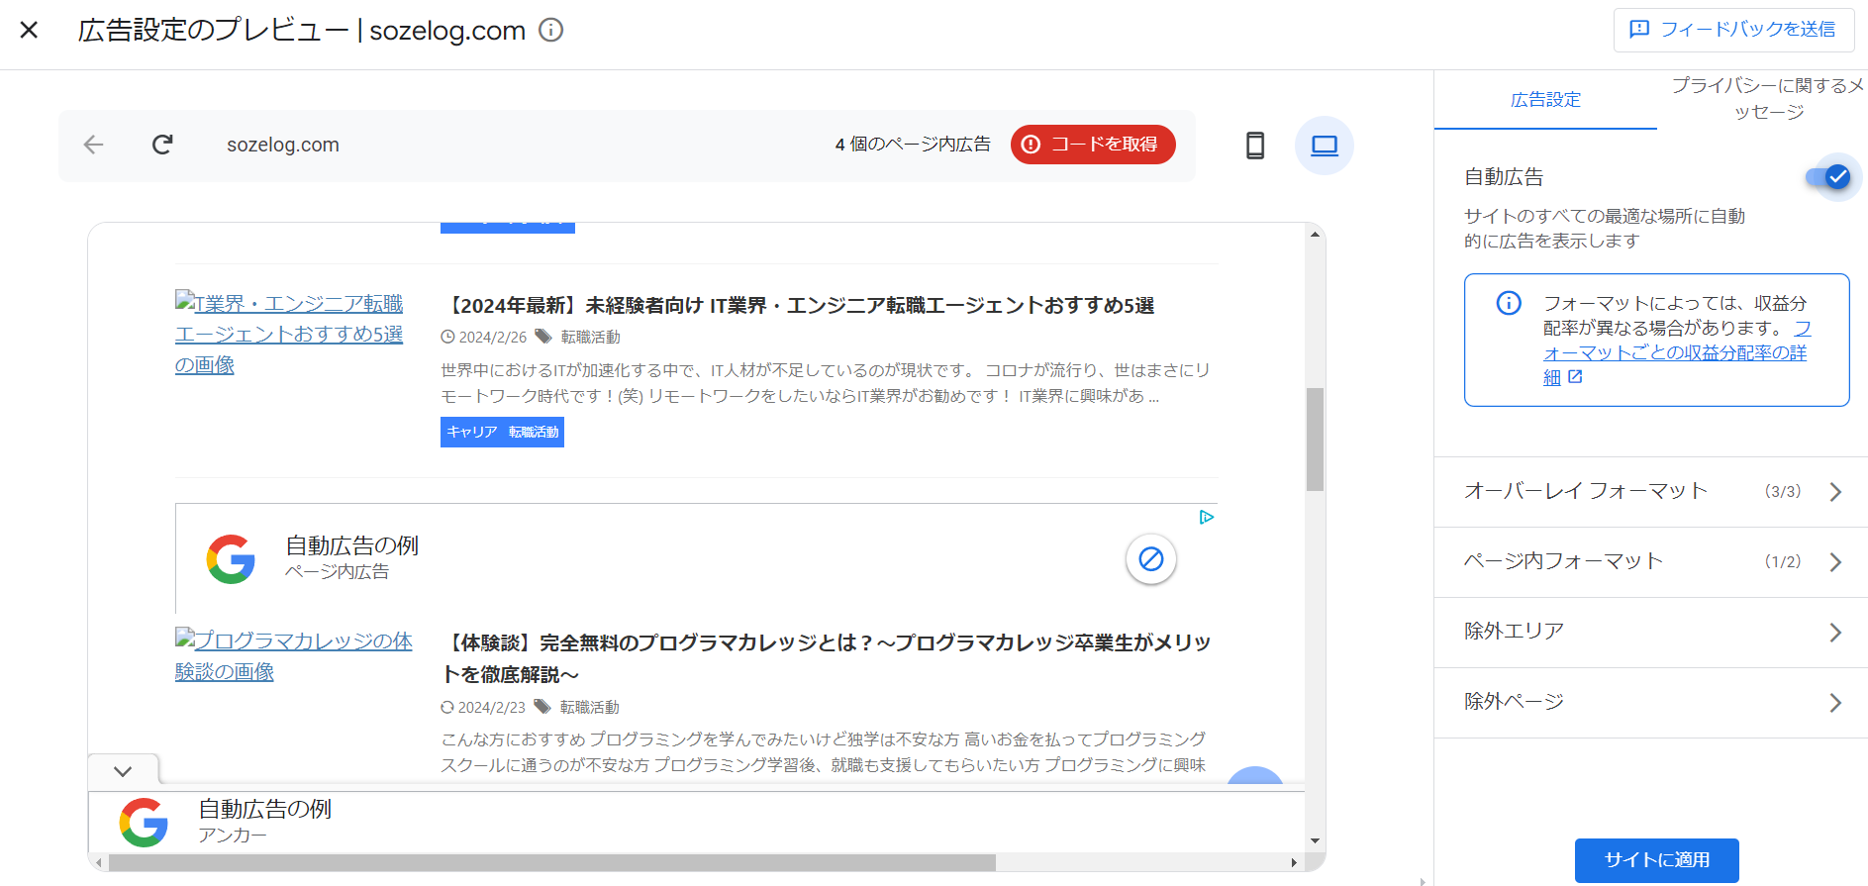The width and height of the screenshot is (1868, 886).
Task: Click the 自動広告の例 ページ内広告 text
Action: tap(351, 557)
